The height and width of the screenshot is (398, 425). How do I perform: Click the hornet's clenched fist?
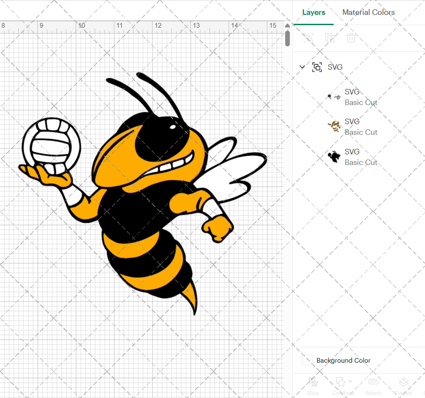point(218,228)
